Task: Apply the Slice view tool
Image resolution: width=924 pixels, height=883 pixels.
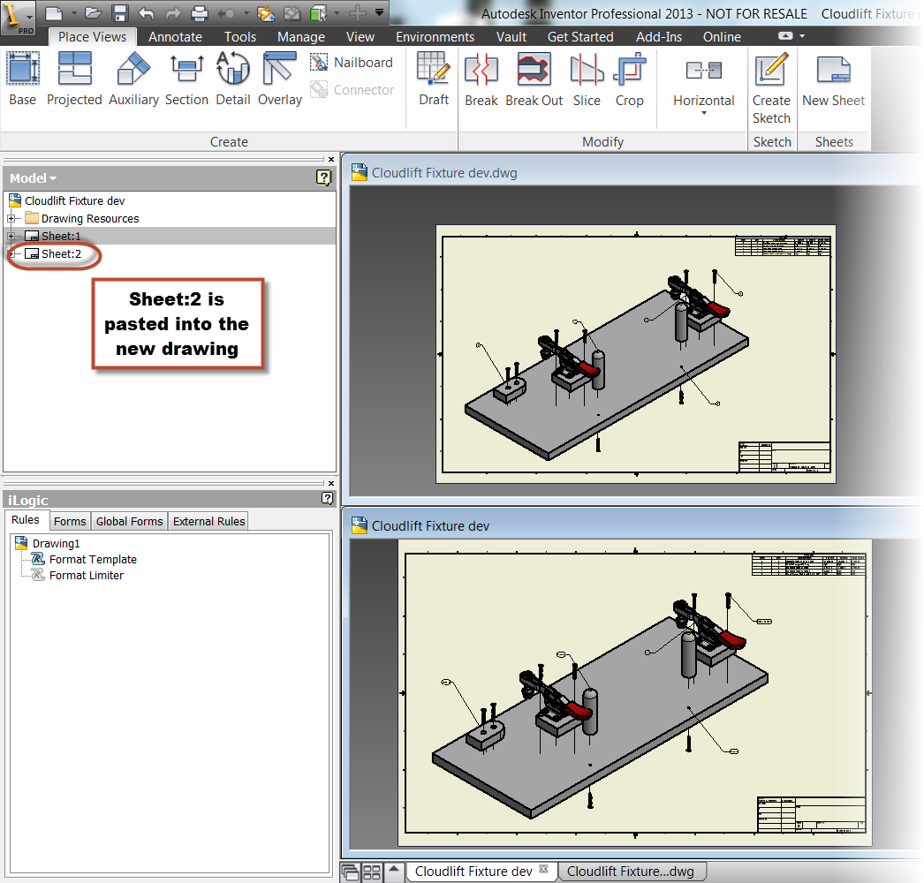Action: (x=587, y=80)
